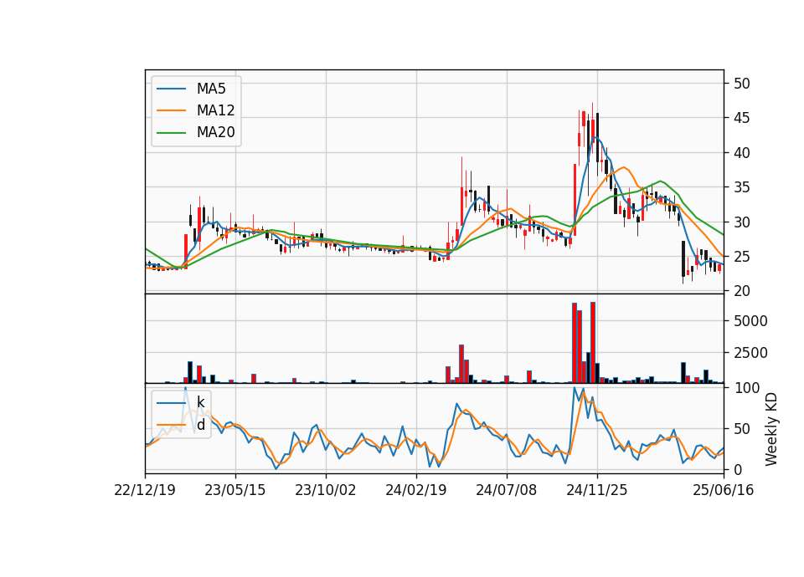Screen dimensions: 804x577
Task: Click the tallest red volume bar before 24/11/25
Action: pyautogui.click(x=593, y=343)
